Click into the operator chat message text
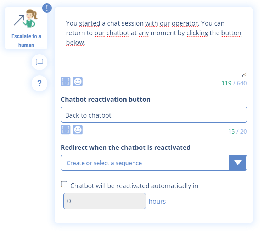 click(x=153, y=33)
